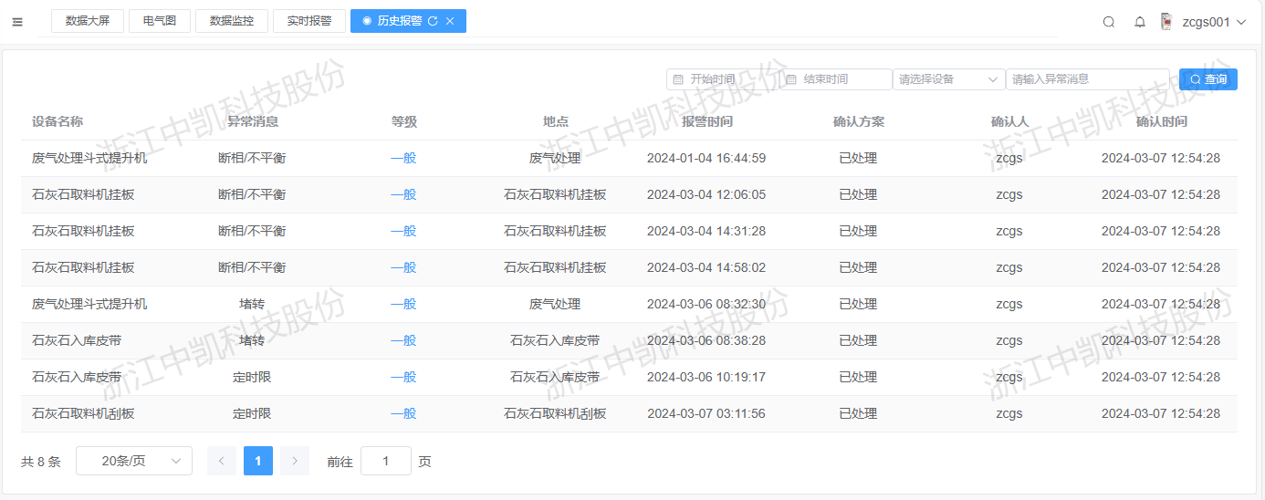The width and height of the screenshot is (1265, 500).
Task: Switch to the 实时报警 tab
Action: coord(309,21)
